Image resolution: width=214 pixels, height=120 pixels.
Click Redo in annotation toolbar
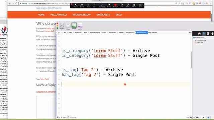pyautogui.click(x=128, y=6)
